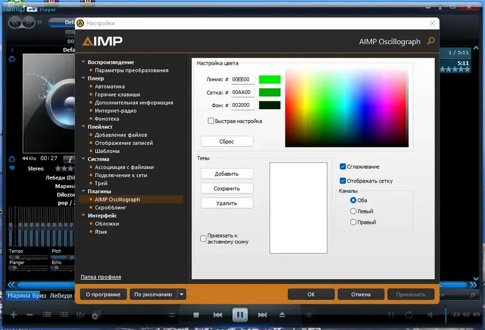Viewport: 485px width, 330px height.
Task: Click the eject/open file icon in the player
Action: (x=282, y=315)
